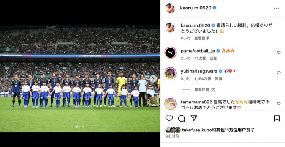285x147 pixels.
Task: Open the pumafootball_jp profile avatar
Action: coord(170,53)
